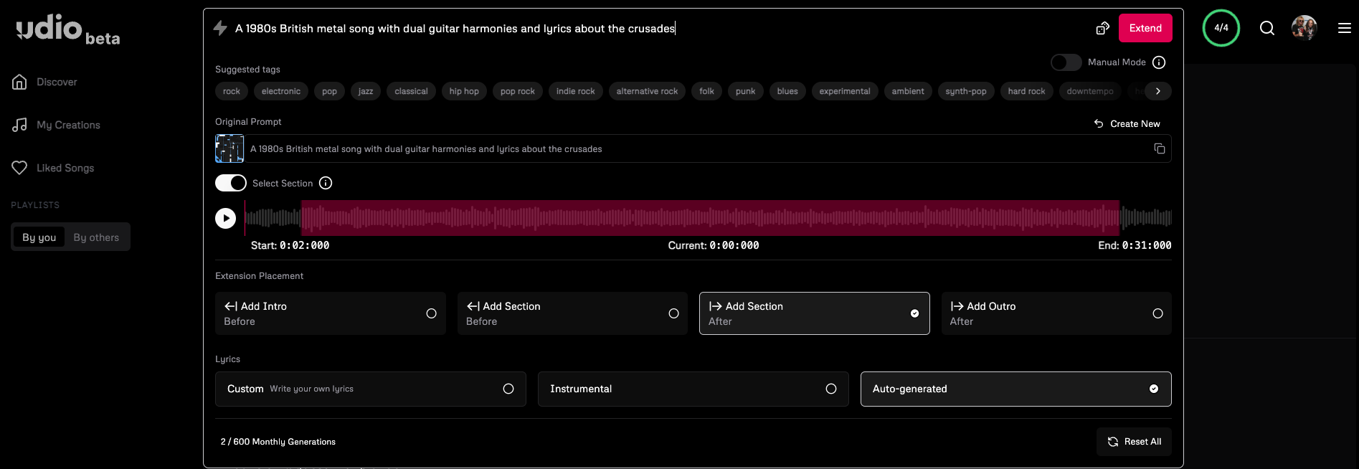The image size is (1359, 469).
Task: Play the song waveform preview
Action: pos(226,218)
